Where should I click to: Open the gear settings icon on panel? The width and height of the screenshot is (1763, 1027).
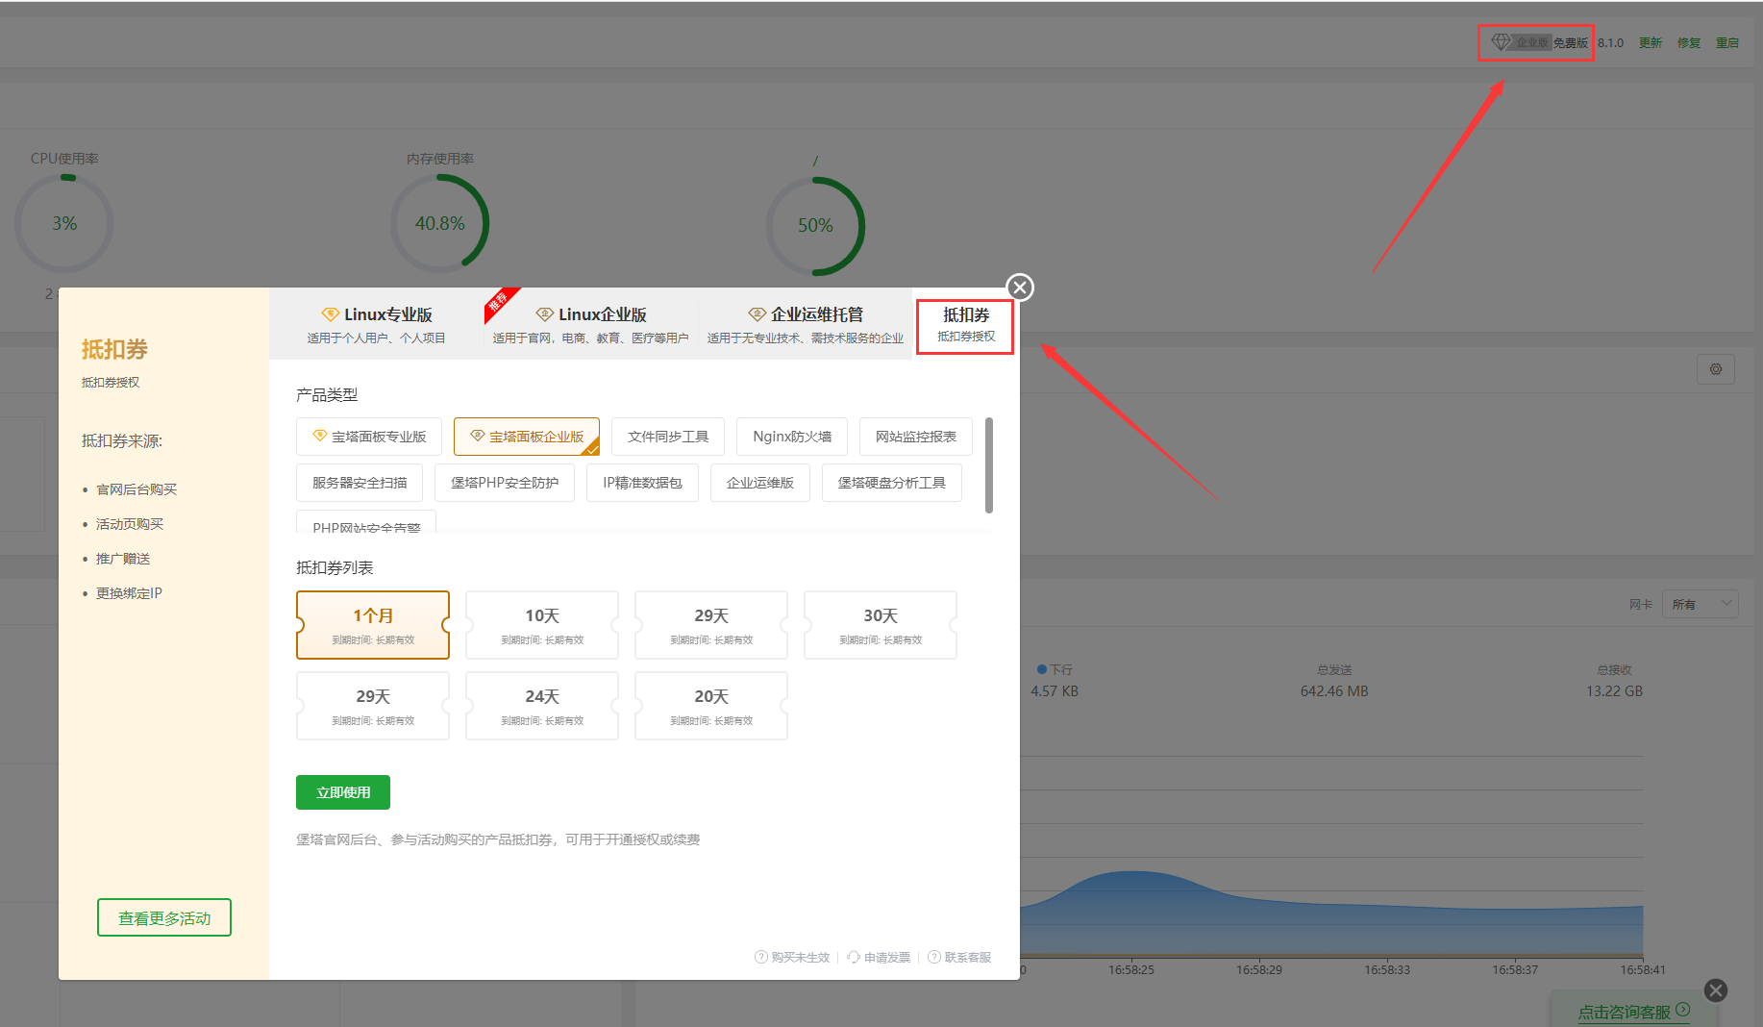(1716, 369)
